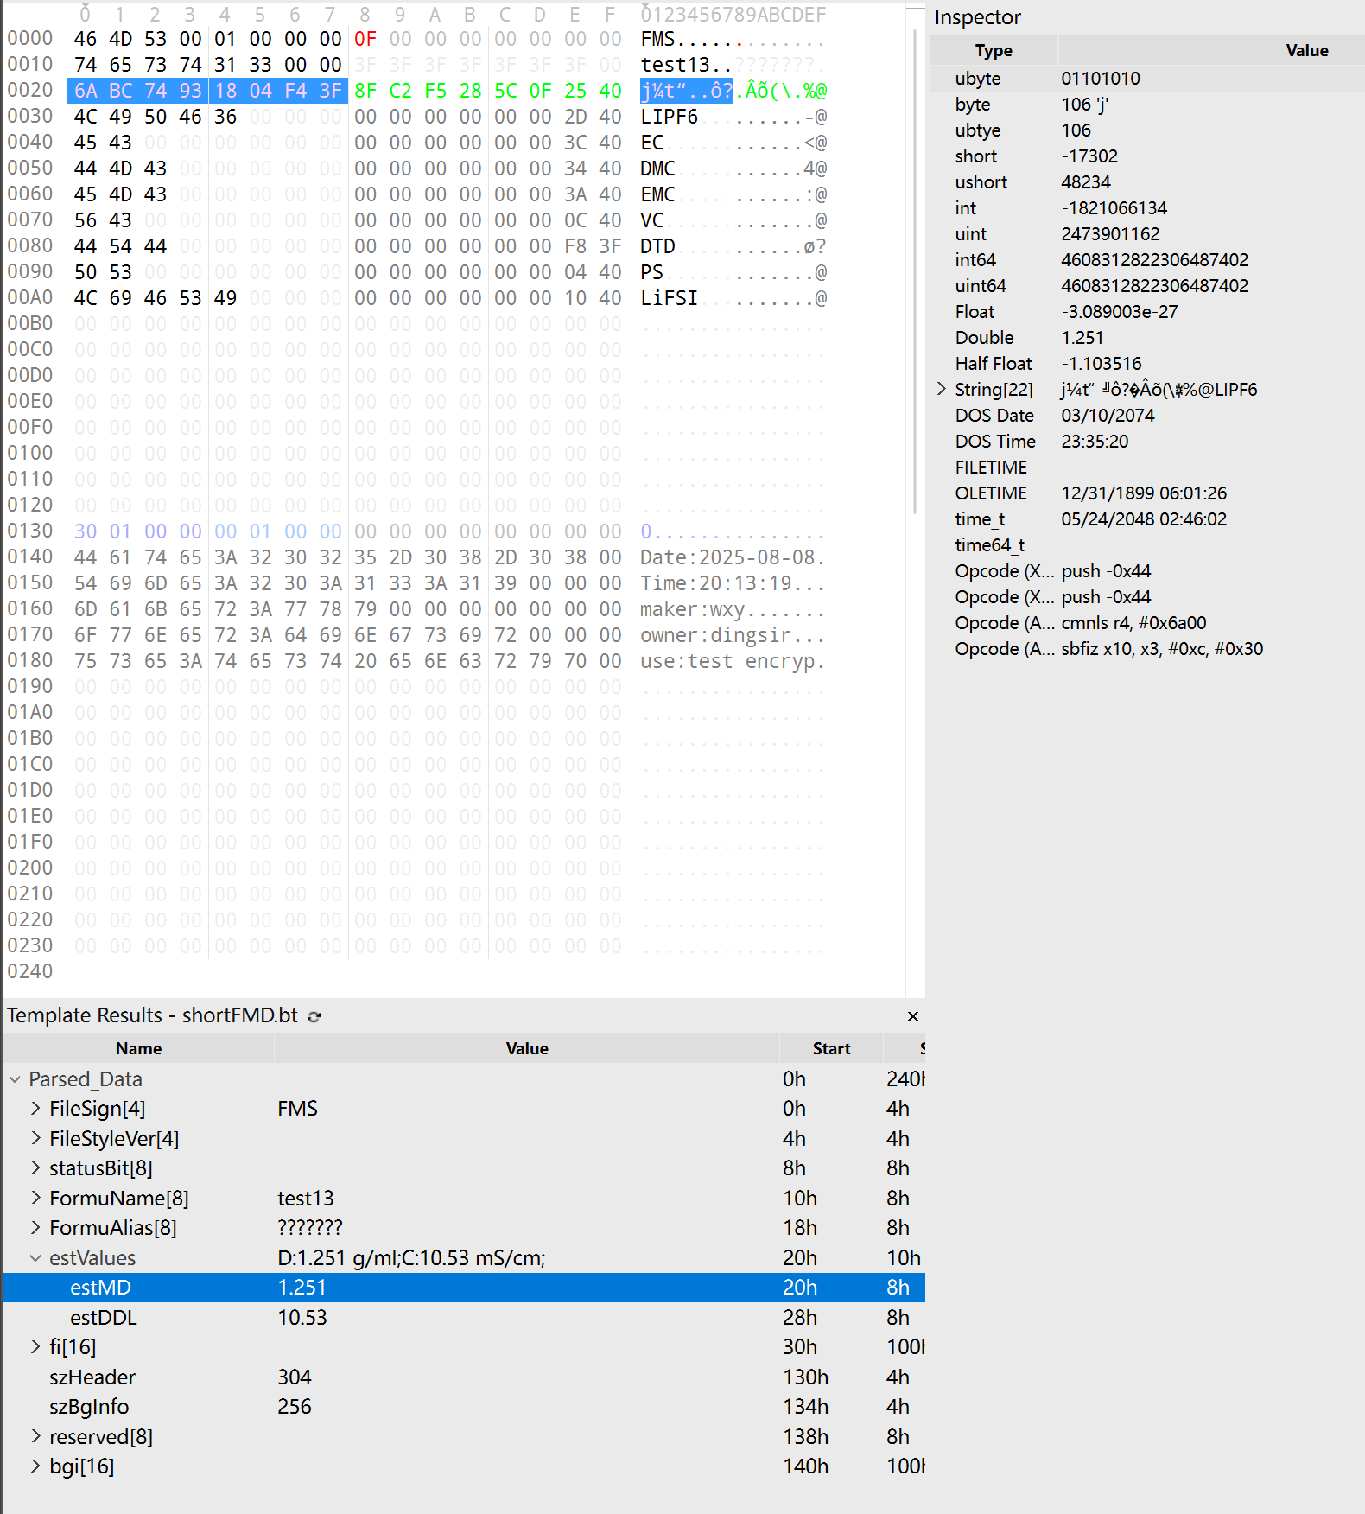The image size is (1365, 1514).
Task: Expand the statusBit[8] node
Action: 35,1168
